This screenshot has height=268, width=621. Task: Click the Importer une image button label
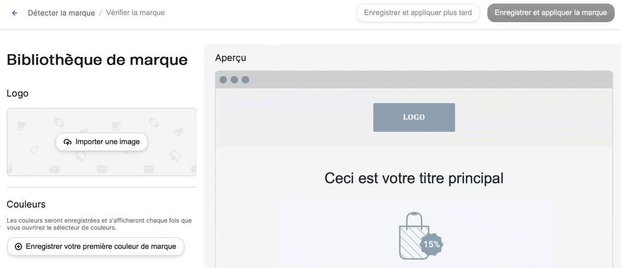pyautogui.click(x=107, y=142)
